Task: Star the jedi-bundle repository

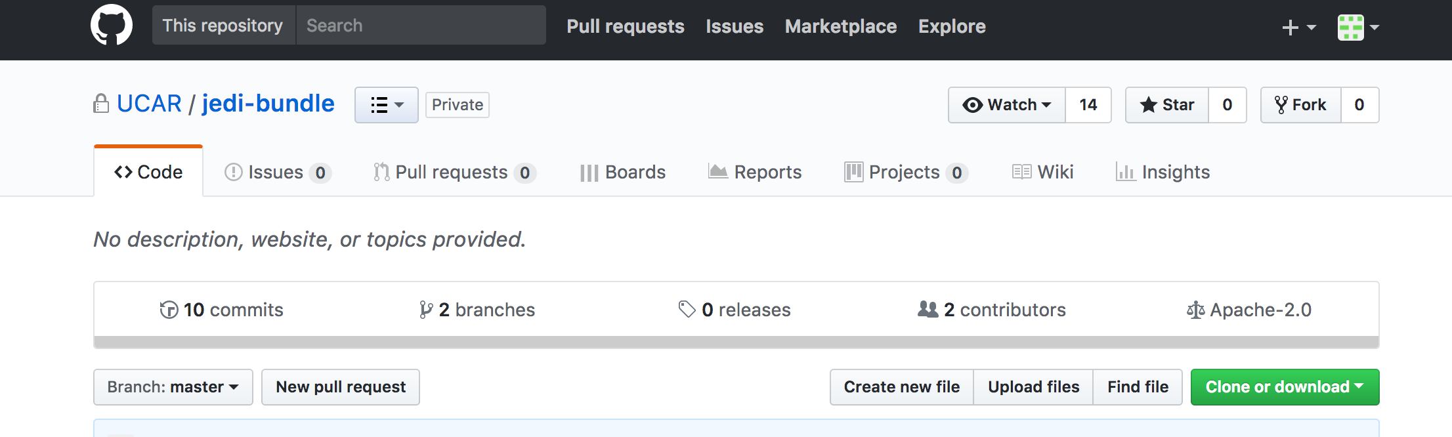Action: click(1166, 105)
